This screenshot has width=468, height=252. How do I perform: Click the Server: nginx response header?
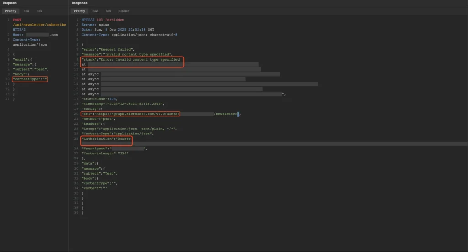point(94,25)
